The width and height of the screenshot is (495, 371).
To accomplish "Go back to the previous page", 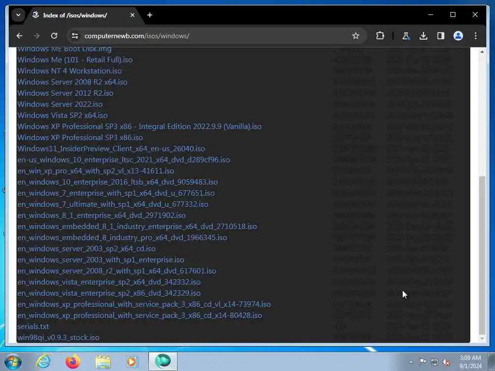I will [x=19, y=36].
